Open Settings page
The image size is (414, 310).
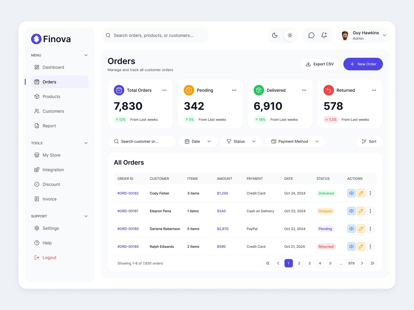tap(60, 228)
